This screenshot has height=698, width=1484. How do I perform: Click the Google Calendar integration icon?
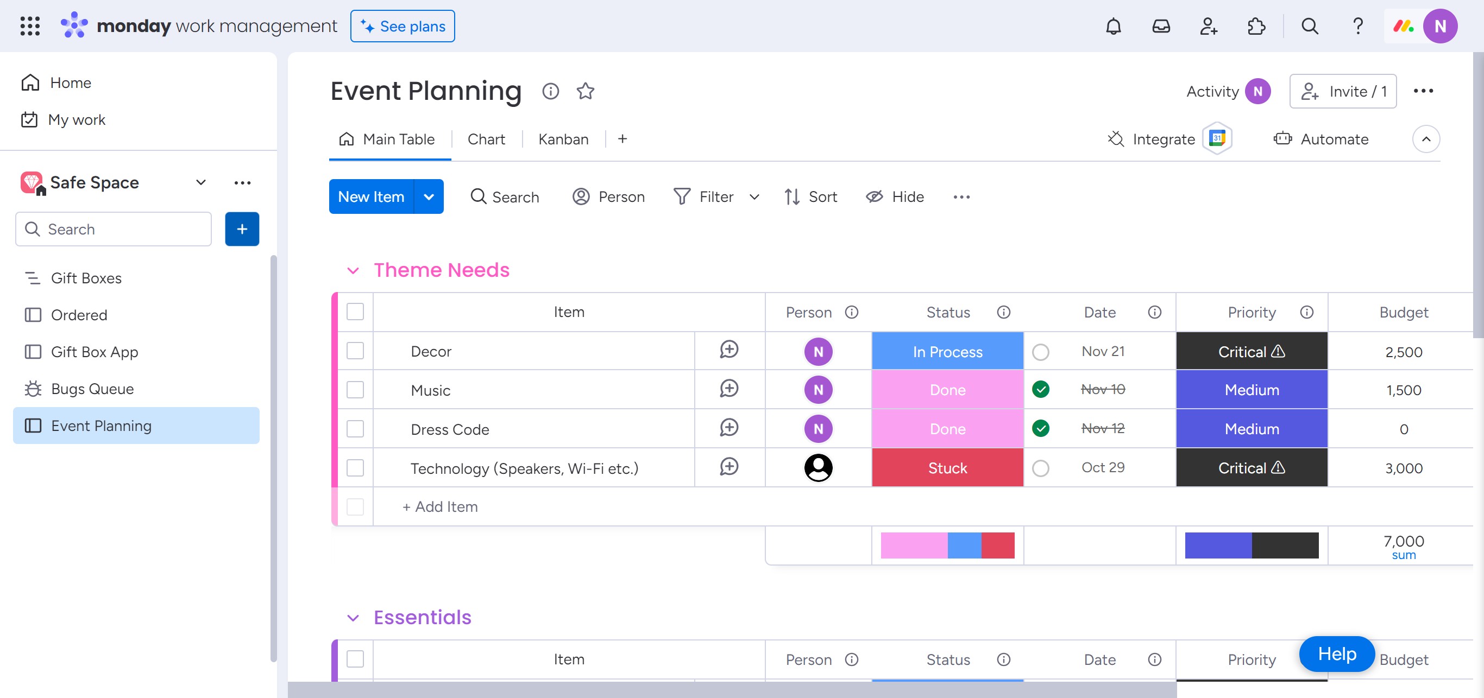tap(1217, 139)
